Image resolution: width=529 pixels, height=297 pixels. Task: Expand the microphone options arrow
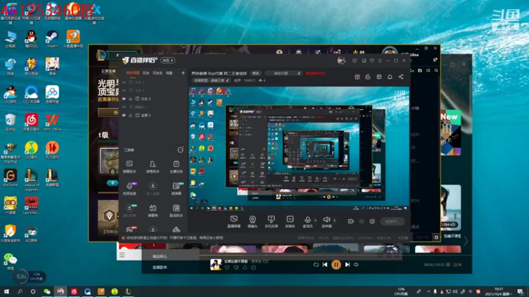click(x=315, y=220)
